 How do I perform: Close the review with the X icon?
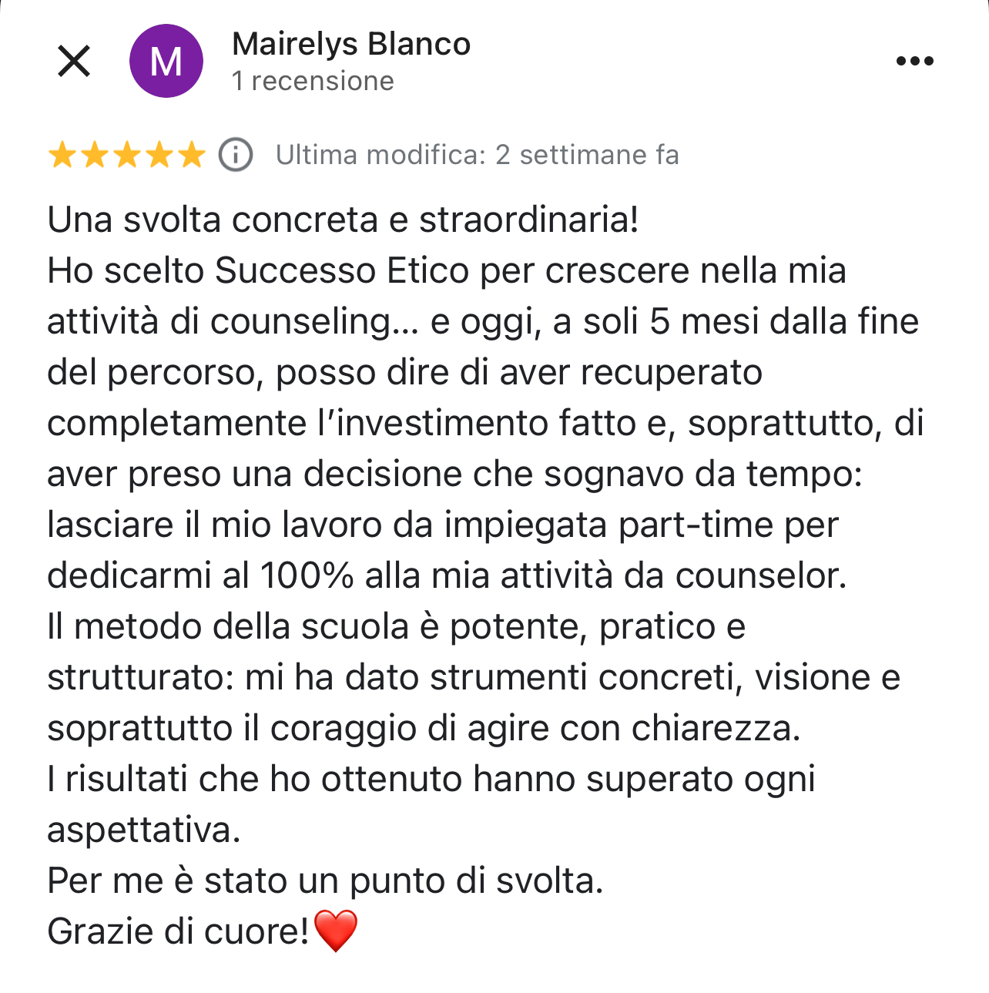point(74,61)
